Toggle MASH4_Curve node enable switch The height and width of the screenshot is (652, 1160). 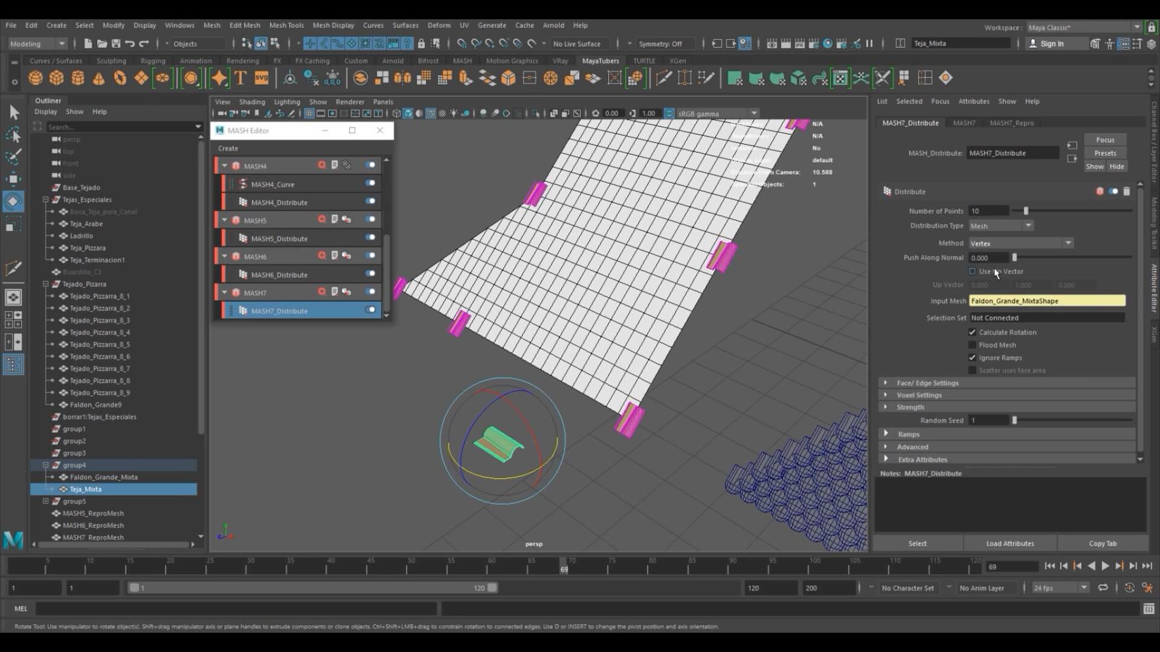370,184
